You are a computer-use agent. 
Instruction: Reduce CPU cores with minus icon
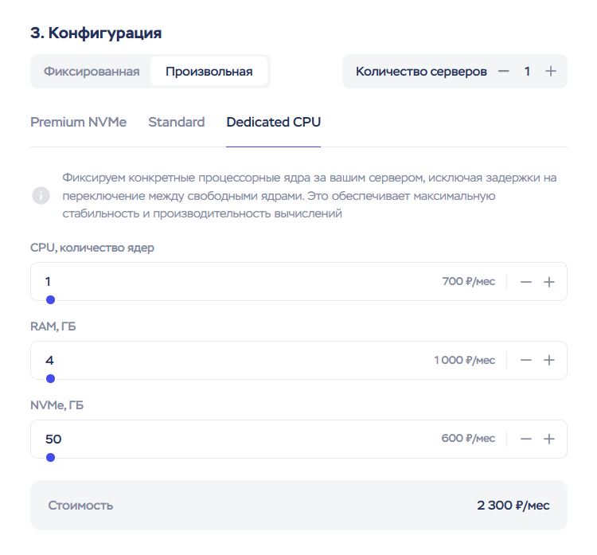tap(525, 282)
